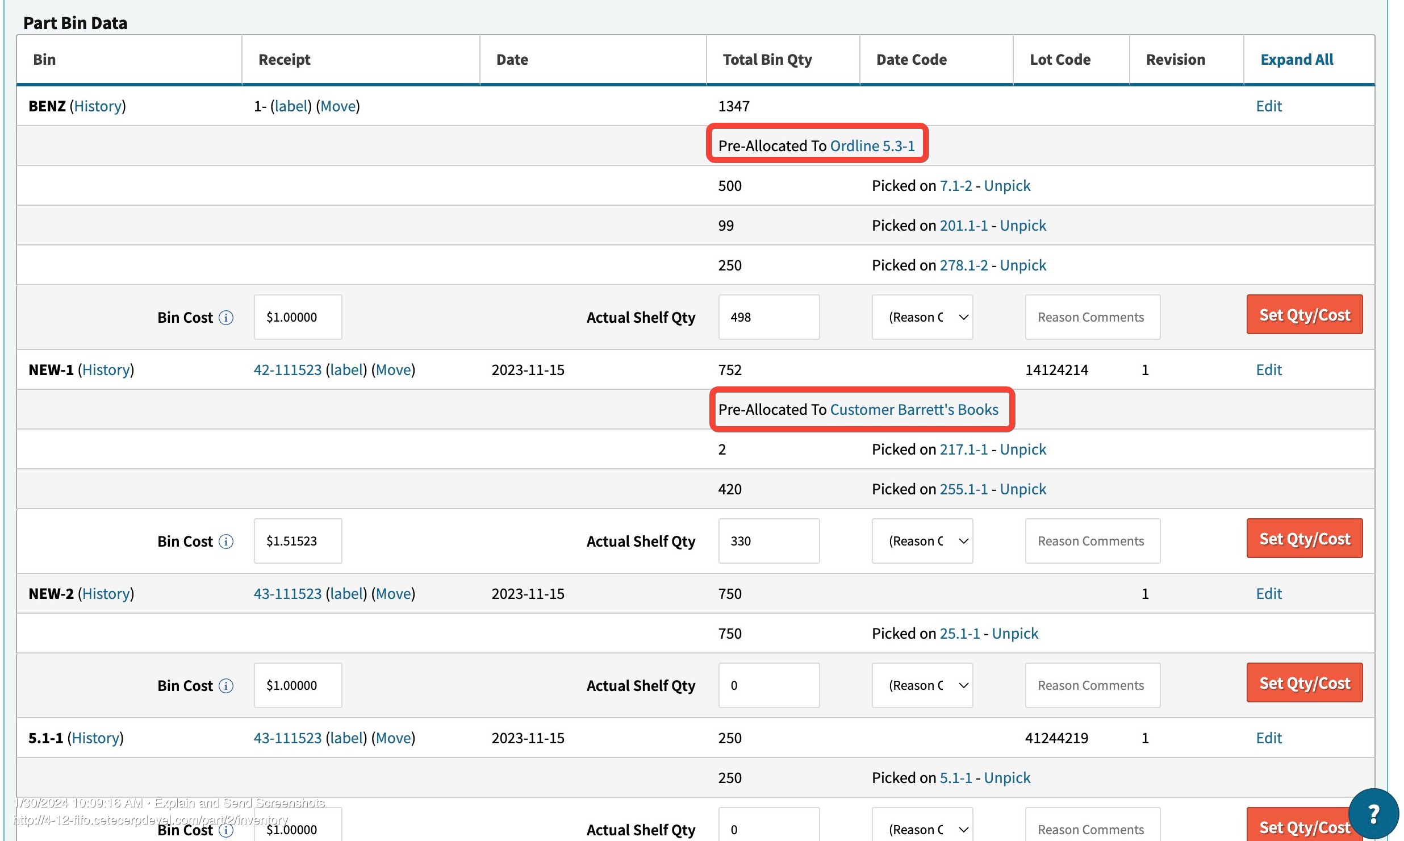Click info icon beside NEW-1 Bin Cost

[226, 542]
